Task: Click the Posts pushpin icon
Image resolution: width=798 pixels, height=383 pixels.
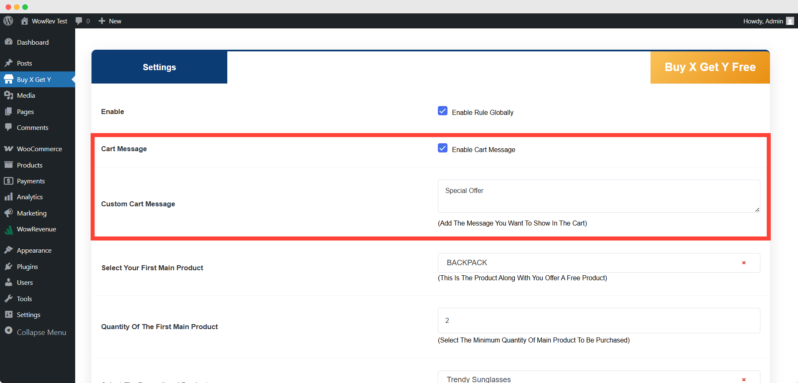Action: point(8,63)
